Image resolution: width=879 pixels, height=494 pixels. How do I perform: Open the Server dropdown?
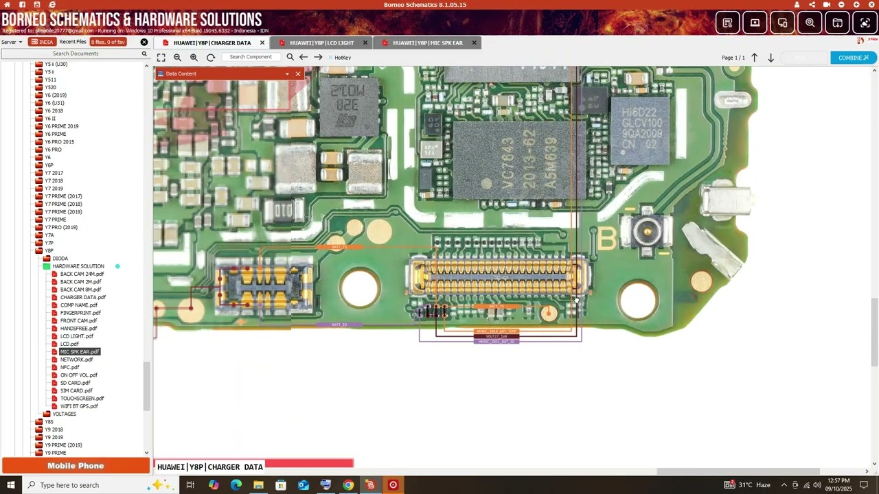(x=12, y=42)
